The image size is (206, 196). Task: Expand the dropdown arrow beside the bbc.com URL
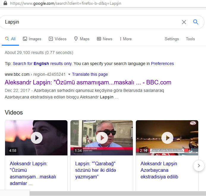click(69, 74)
